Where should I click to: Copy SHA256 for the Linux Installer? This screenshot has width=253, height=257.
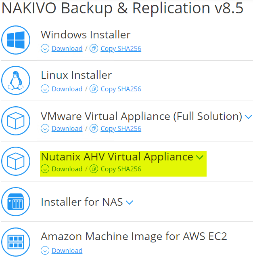click(x=121, y=89)
